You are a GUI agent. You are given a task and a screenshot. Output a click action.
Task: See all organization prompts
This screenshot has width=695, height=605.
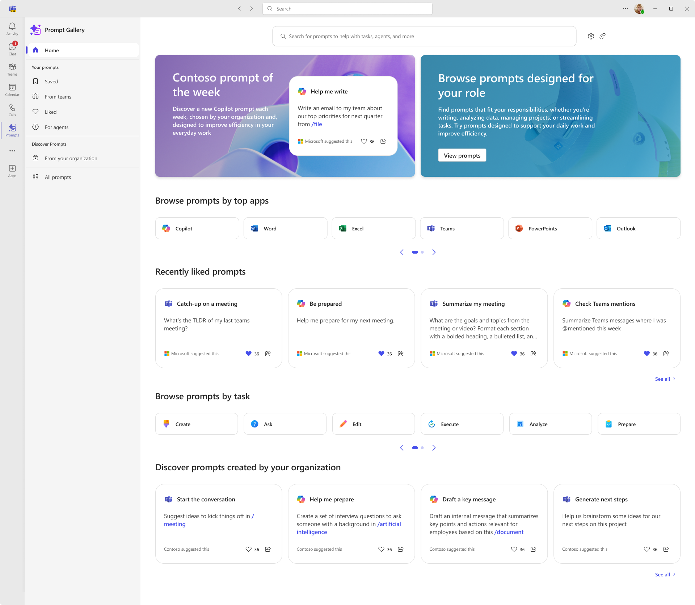coord(665,575)
